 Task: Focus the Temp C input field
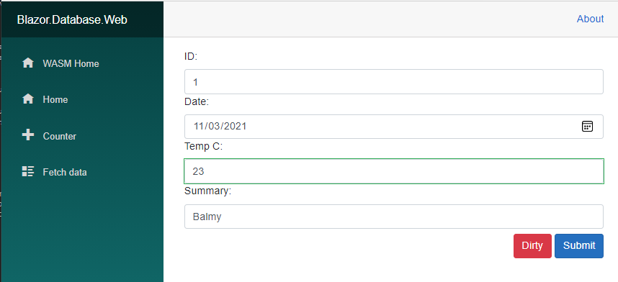coord(394,171)
